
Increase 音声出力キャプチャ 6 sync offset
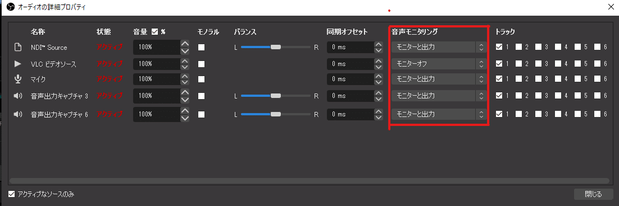coord(379,111)
